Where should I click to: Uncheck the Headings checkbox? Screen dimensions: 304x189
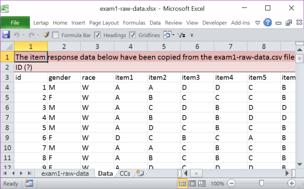[97, 35]
